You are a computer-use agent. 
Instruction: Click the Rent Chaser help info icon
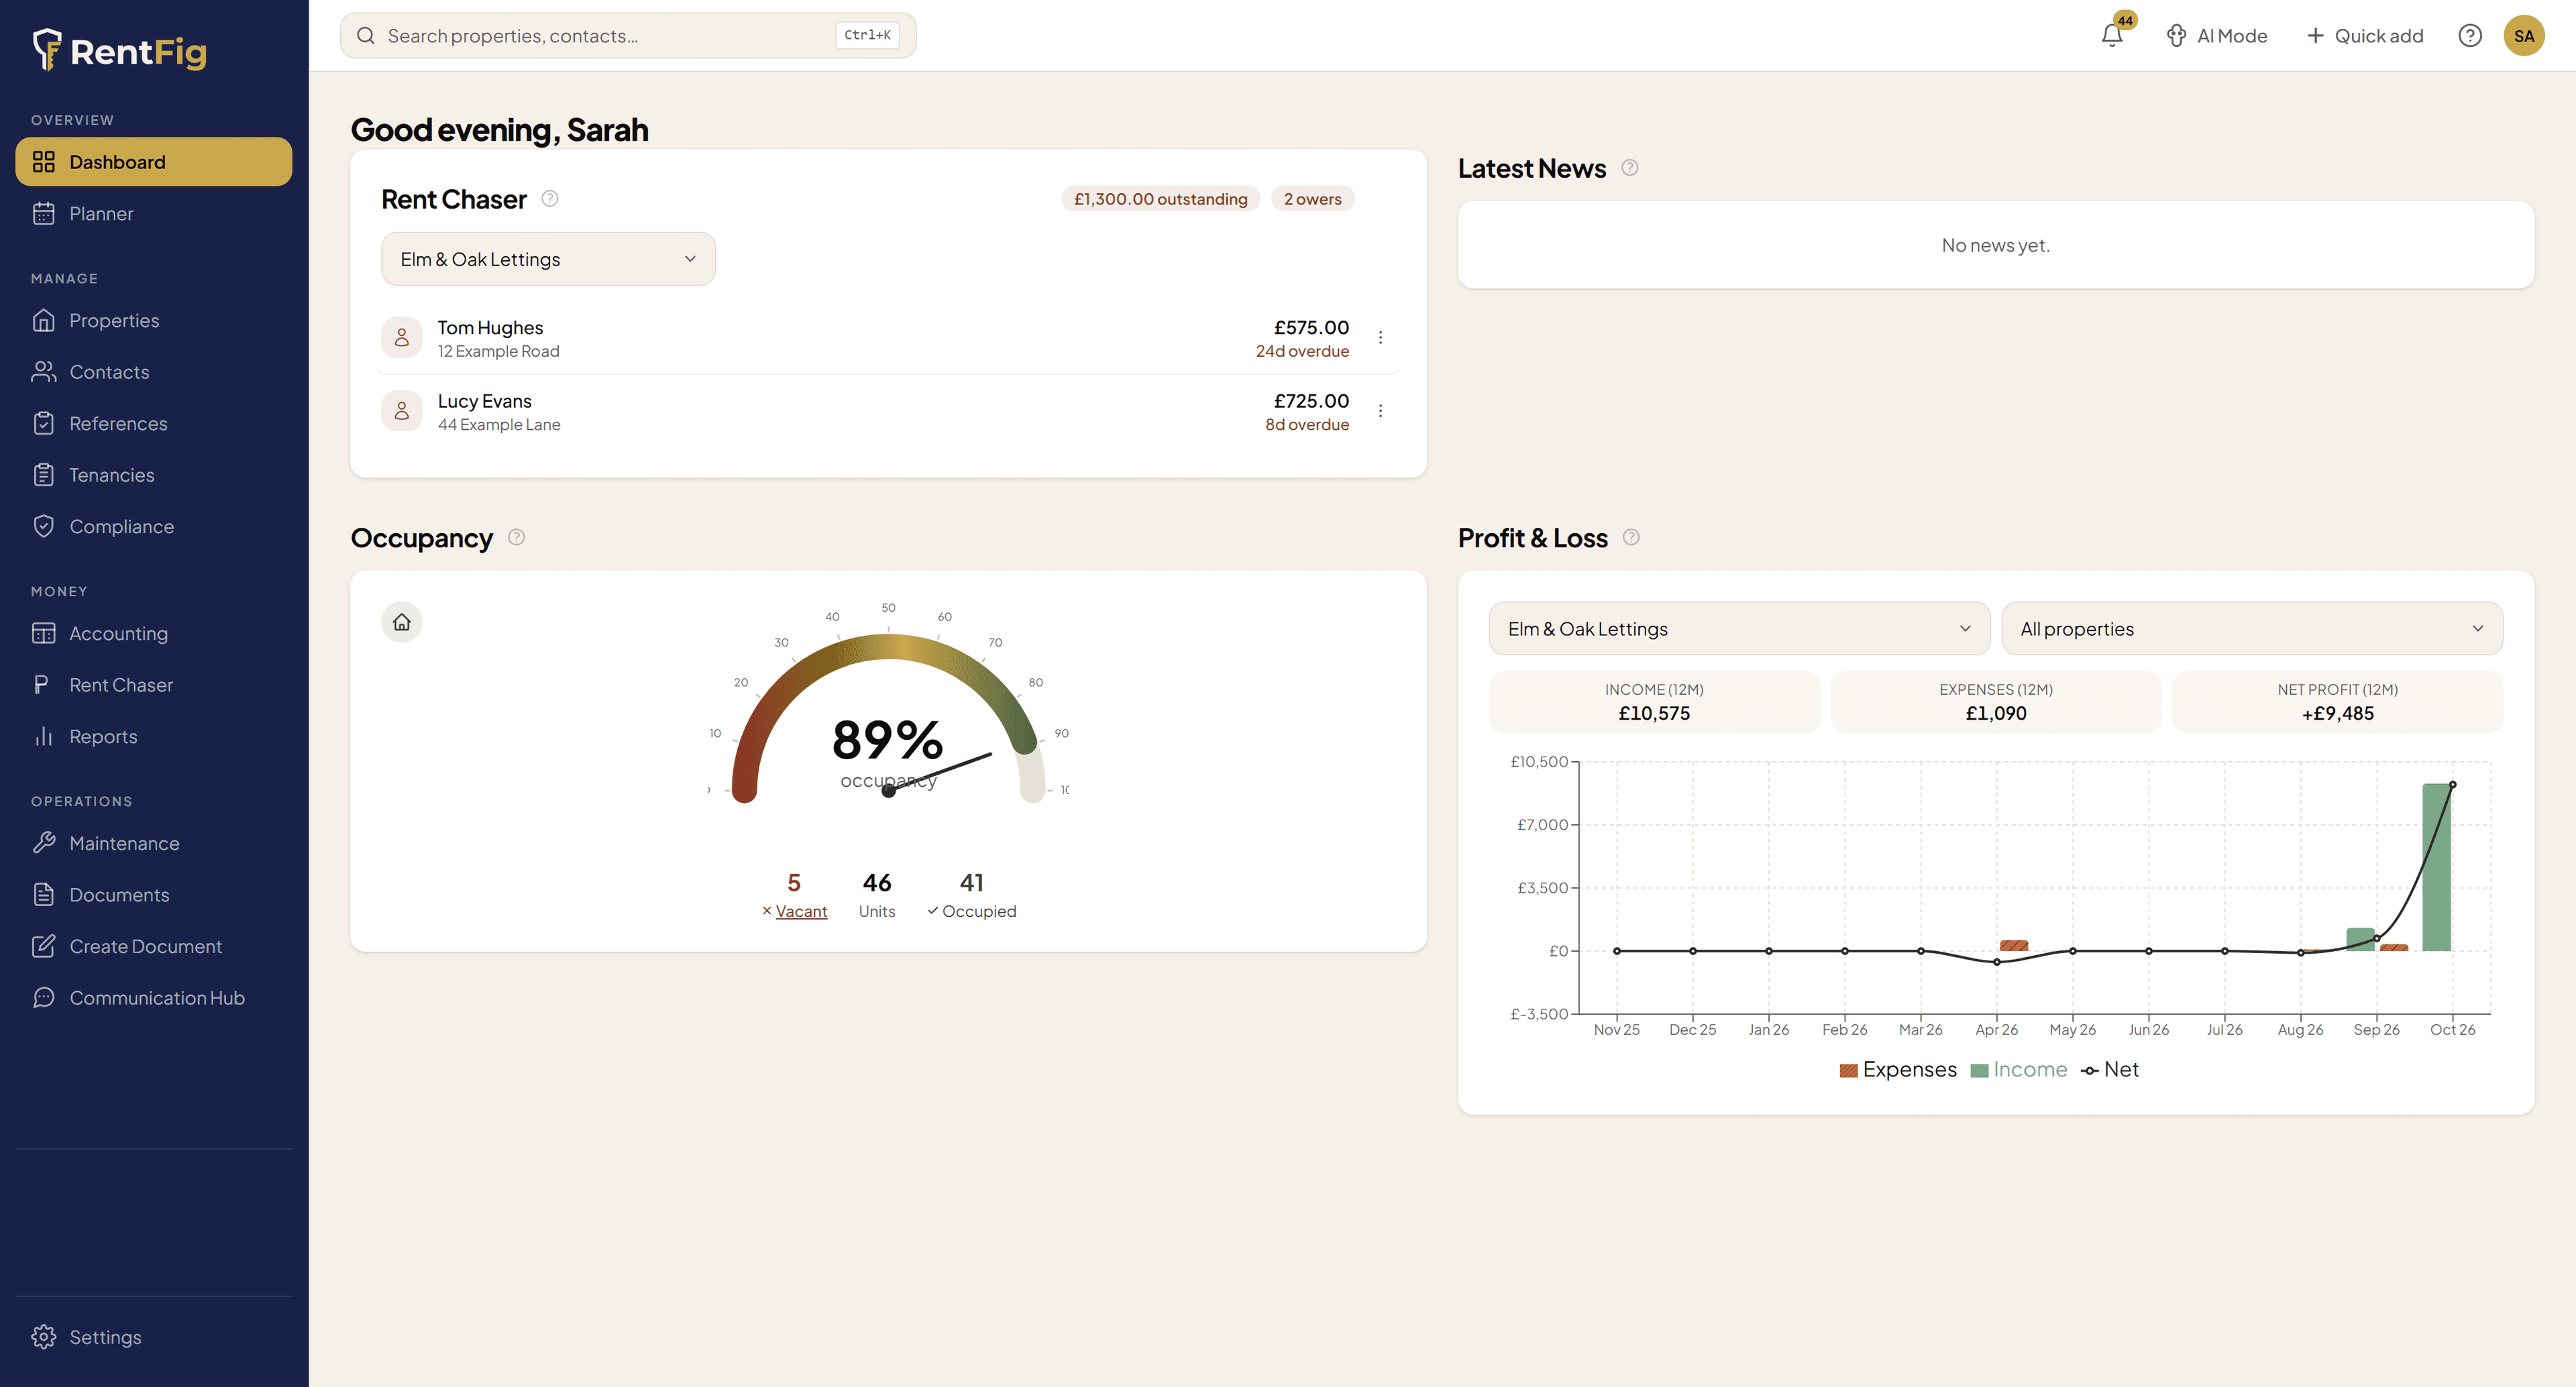tap(550, 198)
